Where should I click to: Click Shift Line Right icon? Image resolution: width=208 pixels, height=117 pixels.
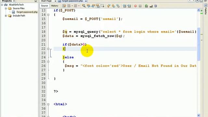129,6
